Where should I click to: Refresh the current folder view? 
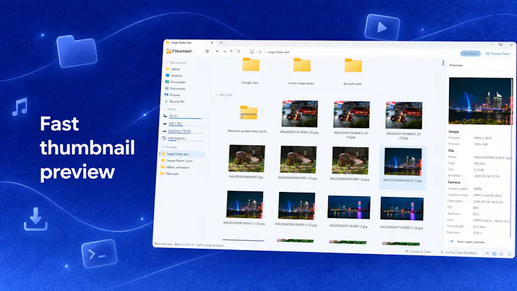[x=238, y=52]
